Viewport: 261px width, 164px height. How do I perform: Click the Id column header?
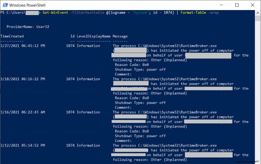pyautogui.click(x=72, y=36)
